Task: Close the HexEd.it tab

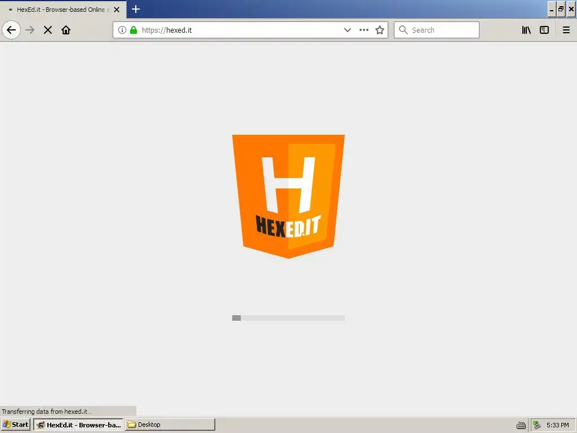Action: (117, 10)
